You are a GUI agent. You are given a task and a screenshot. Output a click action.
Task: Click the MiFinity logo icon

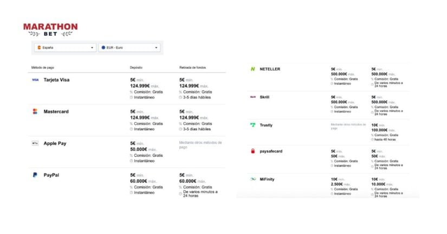click(252, 179)
